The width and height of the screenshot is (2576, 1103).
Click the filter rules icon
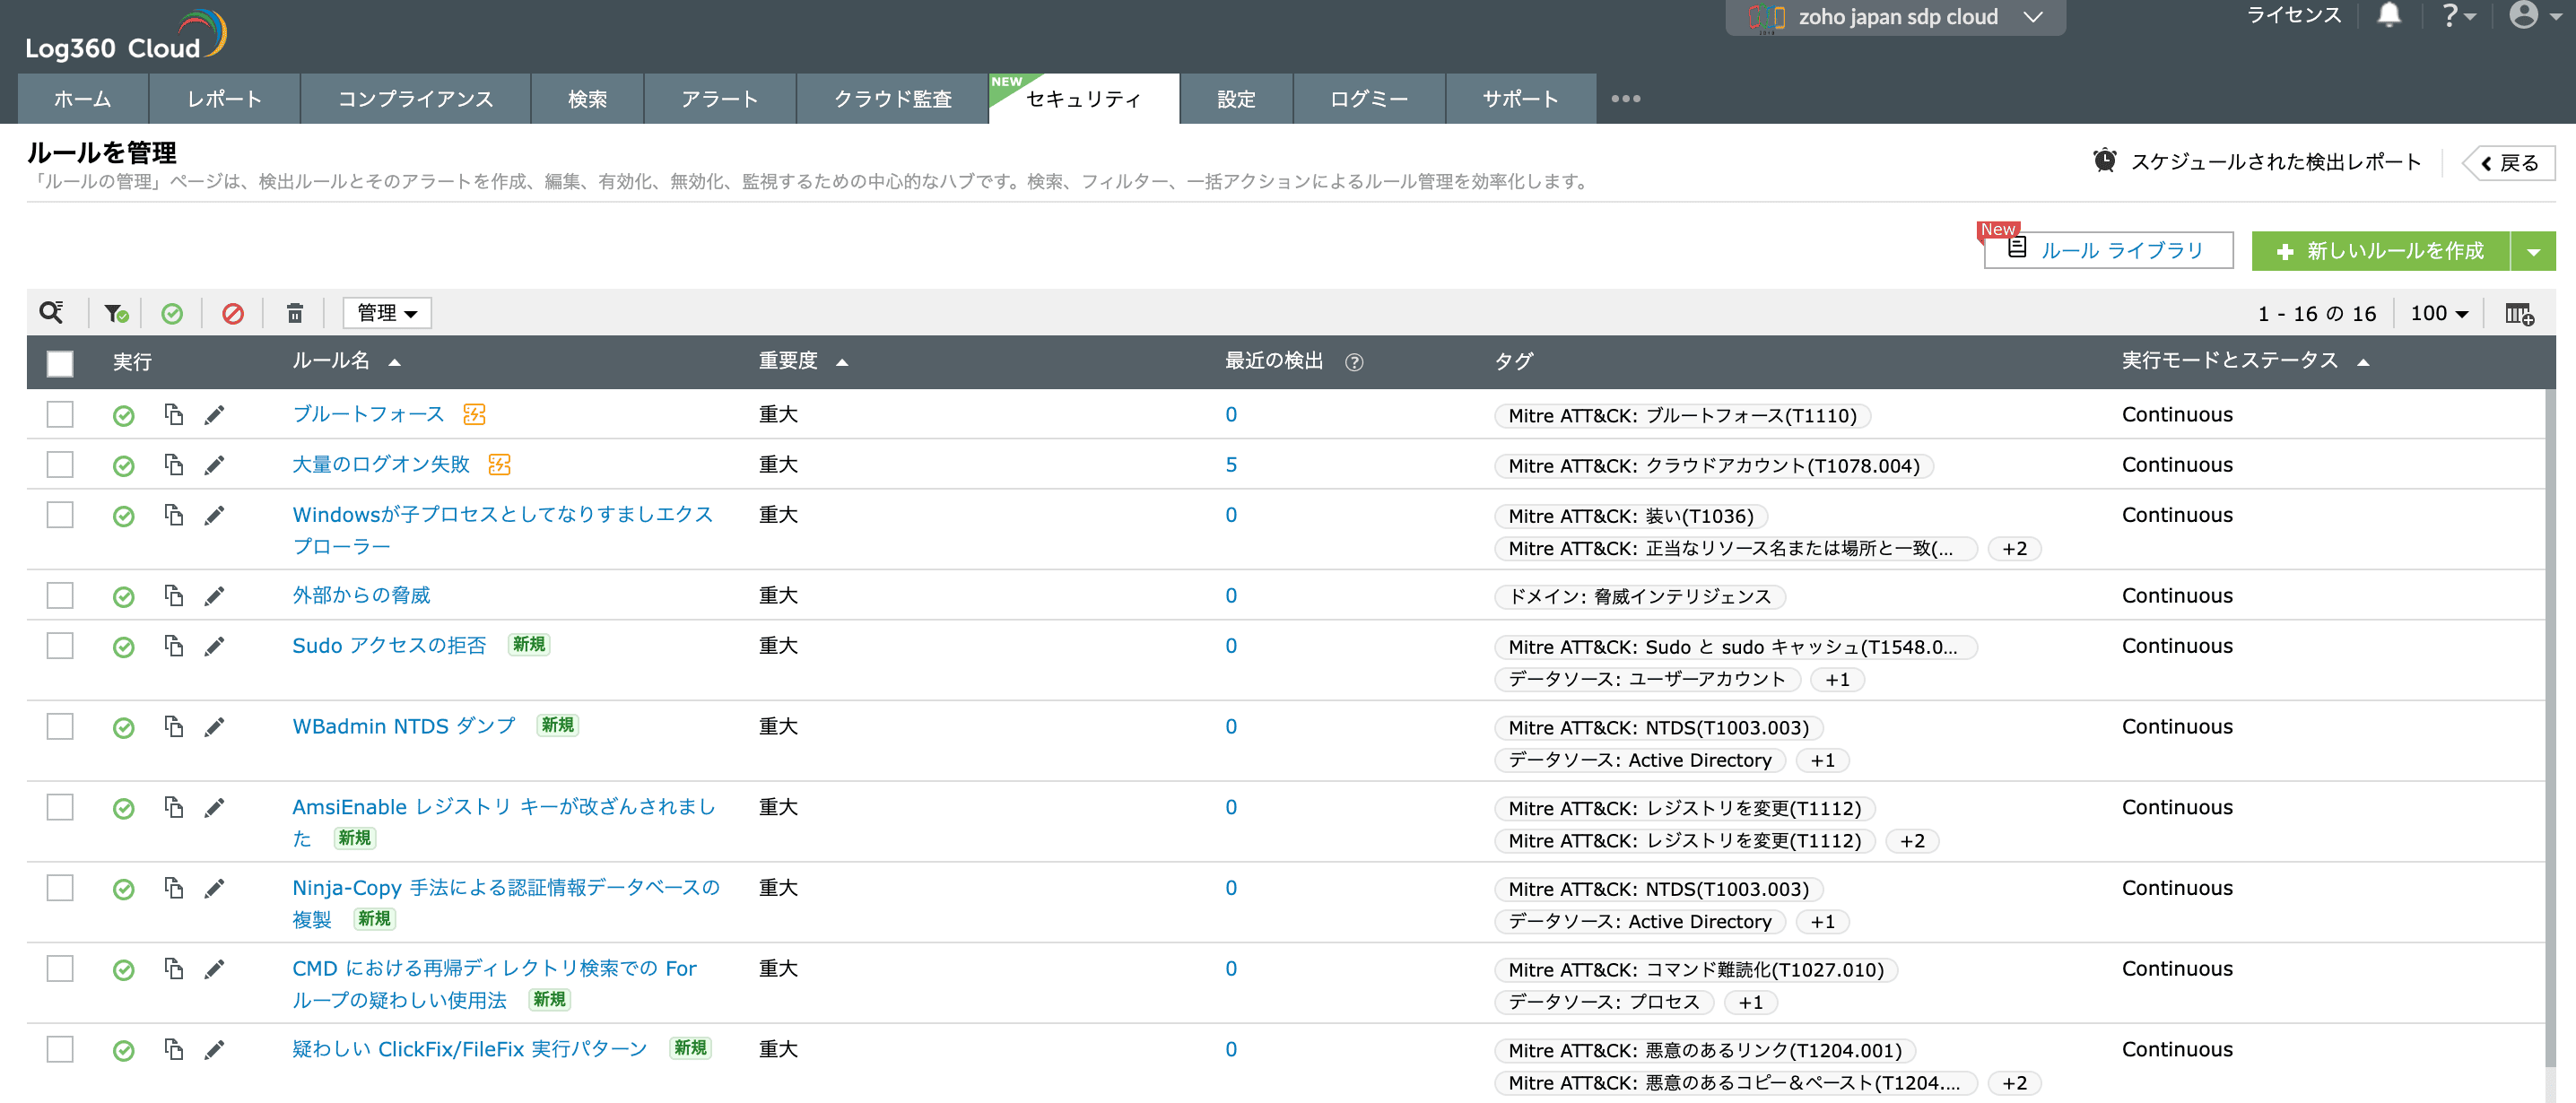tap(116, 314)
